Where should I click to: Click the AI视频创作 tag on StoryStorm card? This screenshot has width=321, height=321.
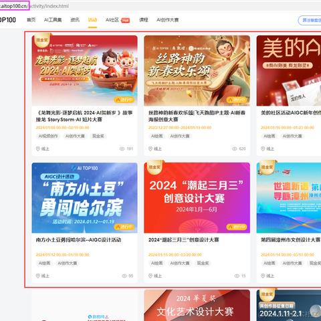(48, 136)
